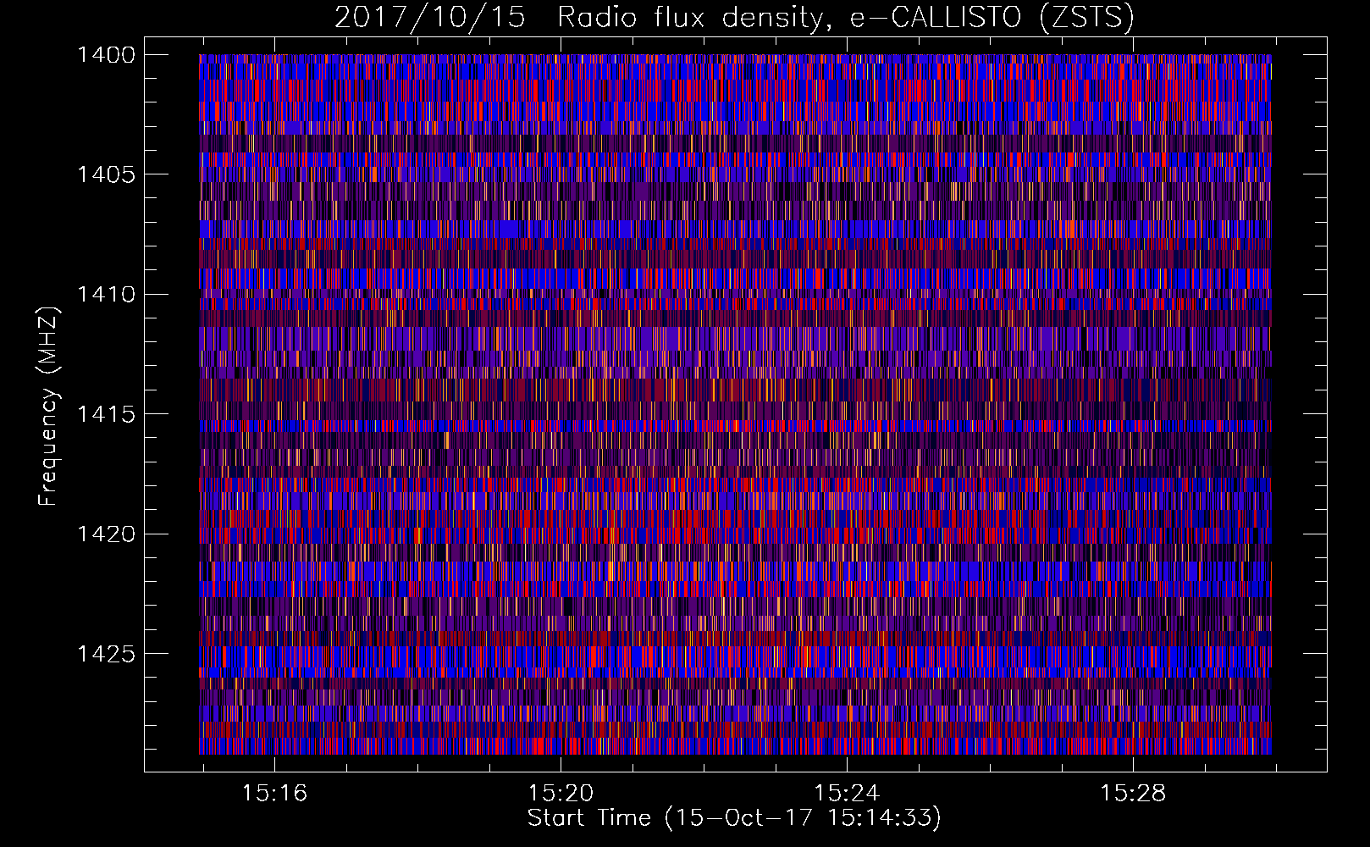
Task: Click the 15:20 time tick label
Action: coord(561,794)
